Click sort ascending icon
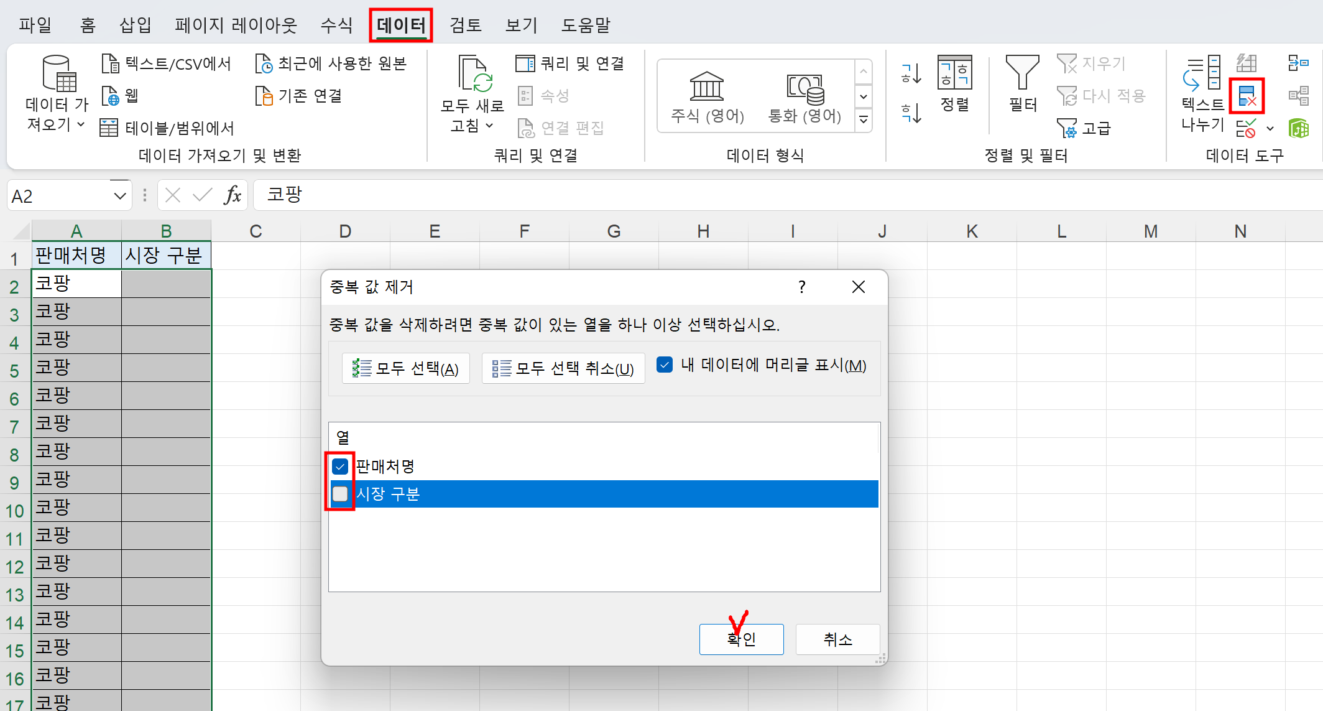This screenshot has height=711, width=1323. point(911,73)
